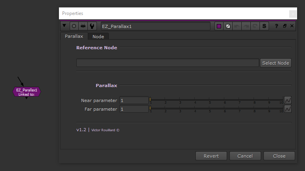This screenshot has width=305, height=171.
Task: Click the purple node color swatch
Action: [x=219, y=26]
